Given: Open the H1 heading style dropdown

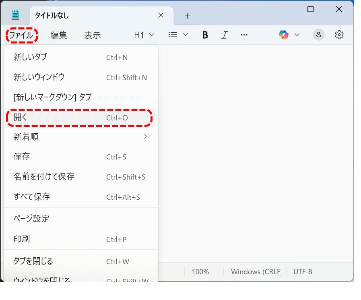Looking at the screenshot, I should (143, 35).
